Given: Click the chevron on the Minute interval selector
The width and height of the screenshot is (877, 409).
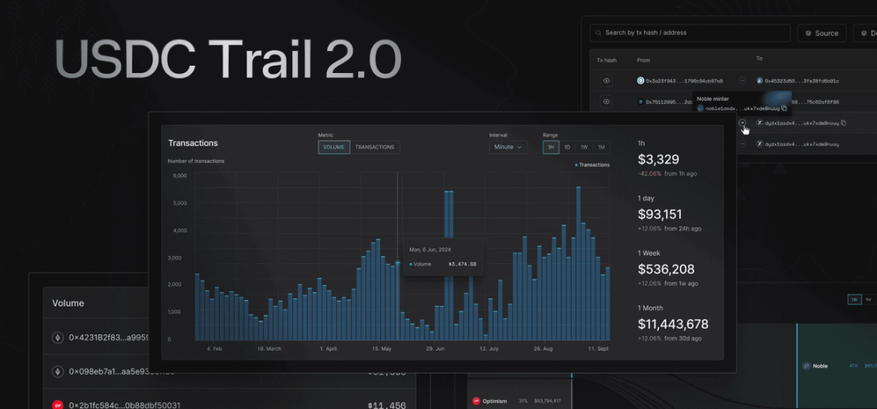Looking at the screenshot, I should [519, 147].
